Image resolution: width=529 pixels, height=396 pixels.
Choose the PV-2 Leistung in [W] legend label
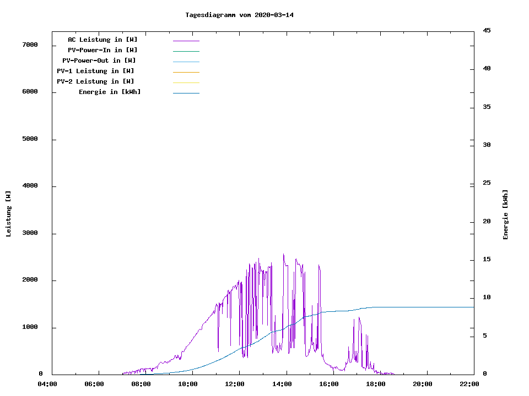(x=95, y=81)
